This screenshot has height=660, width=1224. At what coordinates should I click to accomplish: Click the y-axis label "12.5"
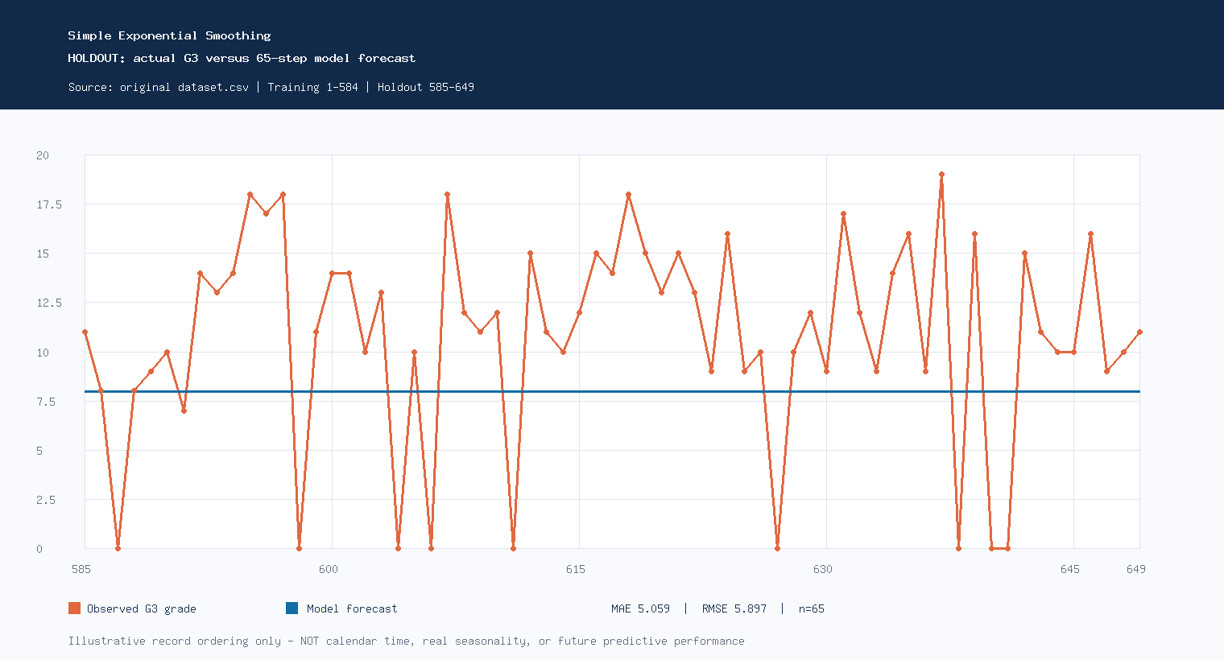tap(49, 303)
